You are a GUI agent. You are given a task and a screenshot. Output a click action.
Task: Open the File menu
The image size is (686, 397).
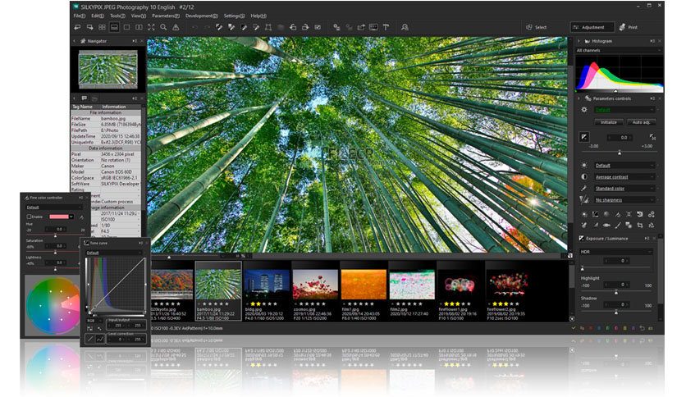tap(80, 16)
